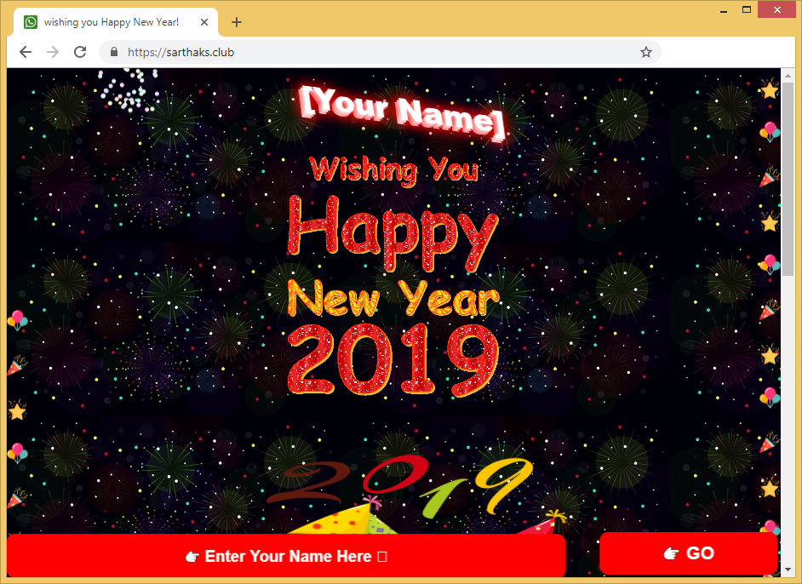Viewport: 802px width, 584px height.
Task: Maximize the browser window
Action: coord(747,9)
